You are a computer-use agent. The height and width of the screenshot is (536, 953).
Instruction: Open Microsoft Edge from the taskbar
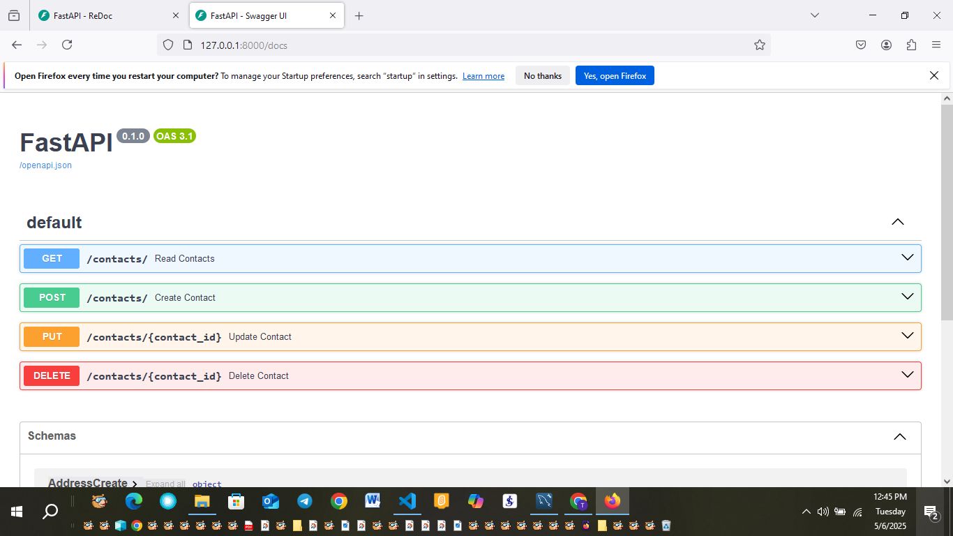(x=133, y=501)
